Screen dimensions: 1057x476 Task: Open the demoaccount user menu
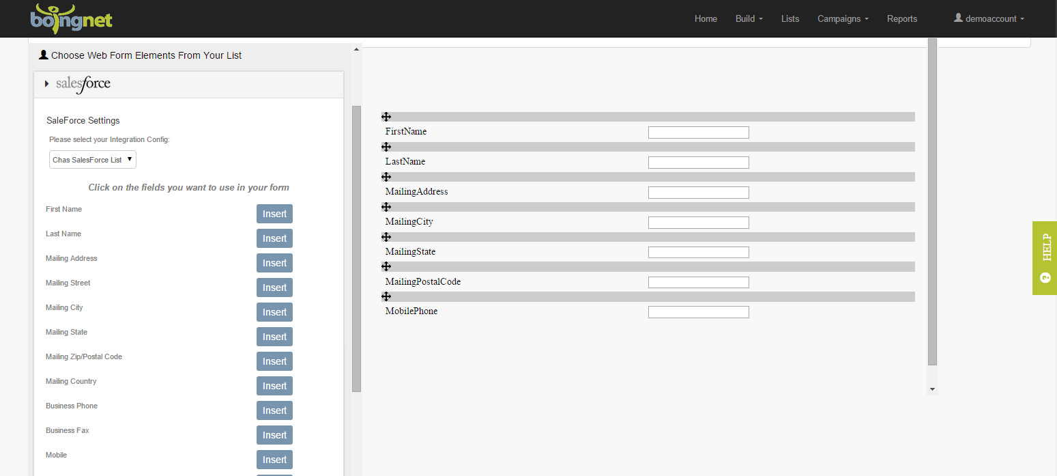tap(989, 18)
